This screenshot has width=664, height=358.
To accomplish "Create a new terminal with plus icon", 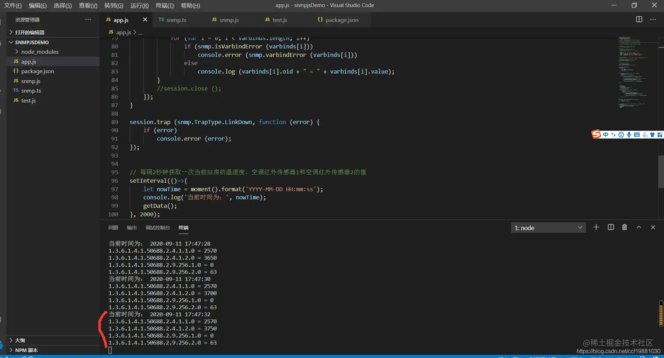I will pyautogui.click(x=596, y=227).
